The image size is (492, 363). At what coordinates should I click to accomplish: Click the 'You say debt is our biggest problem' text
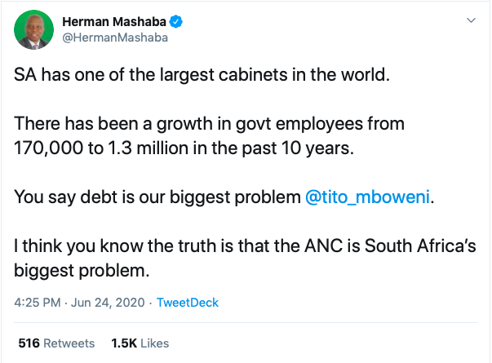(x=157, y=197)
